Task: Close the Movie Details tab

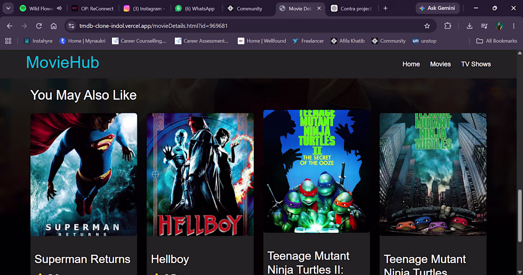Action: [x=319, y=9]
